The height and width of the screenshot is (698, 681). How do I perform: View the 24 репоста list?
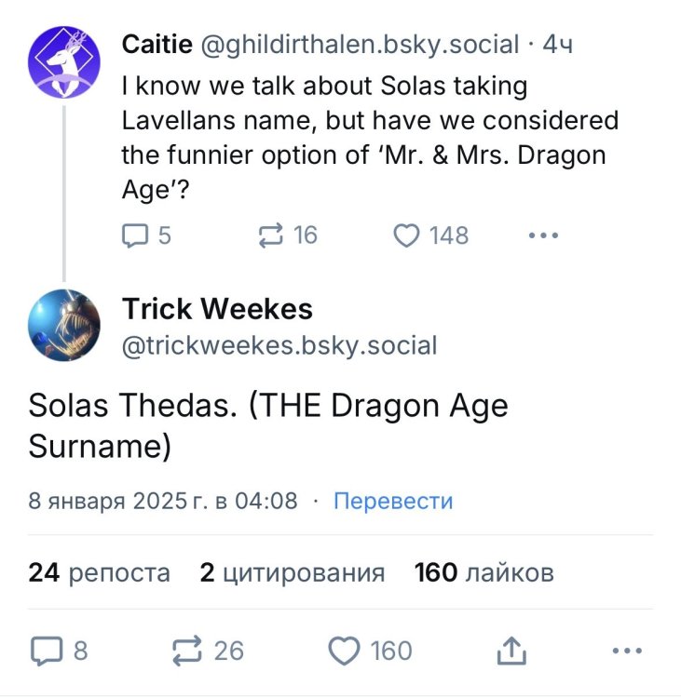point(100,572)
